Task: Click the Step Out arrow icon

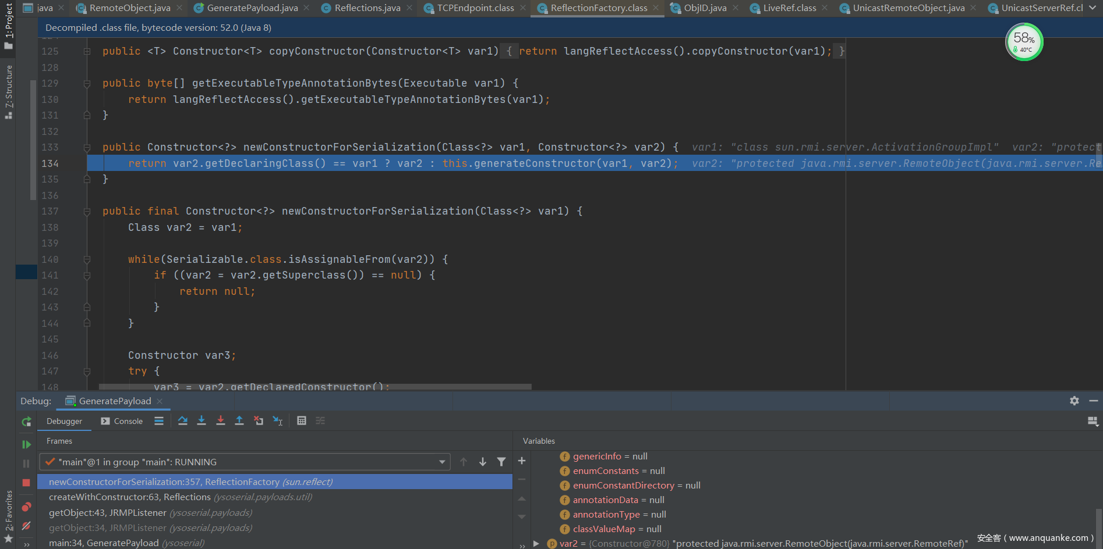Action: 239,420
